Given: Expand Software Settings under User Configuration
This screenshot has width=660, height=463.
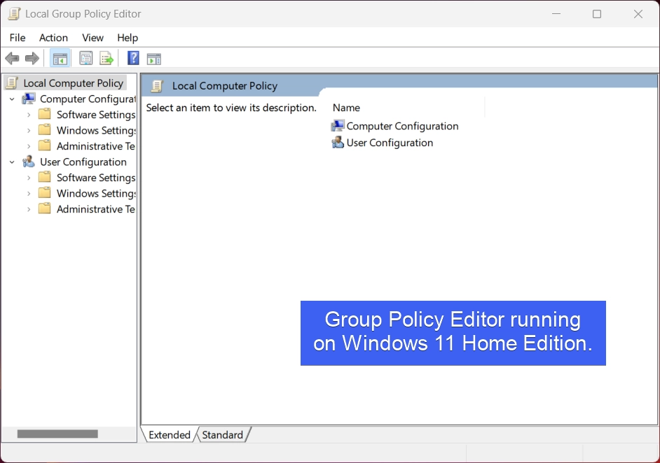Looking at the screenshot, I should (29, 178).
